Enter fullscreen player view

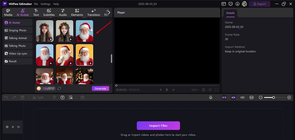(x=216, y=90)
